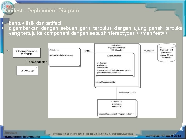Click the {OS=MVS} property text
The height and width of the screenshot is (139, 186).
click(117, 106)
